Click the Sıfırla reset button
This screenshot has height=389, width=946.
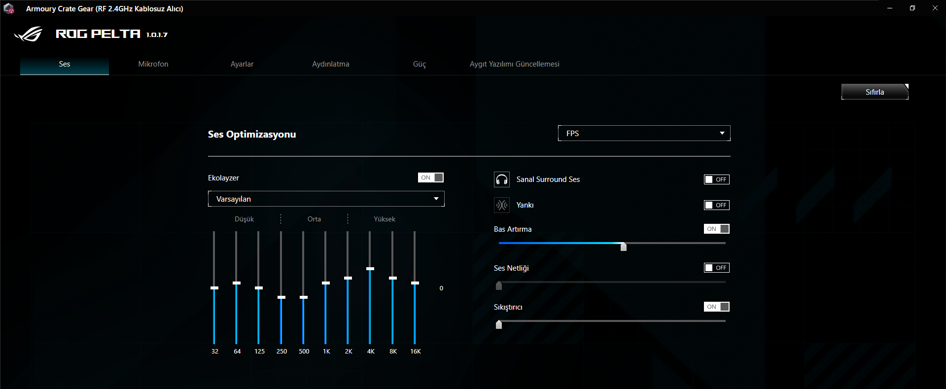[x=875, y=92]
